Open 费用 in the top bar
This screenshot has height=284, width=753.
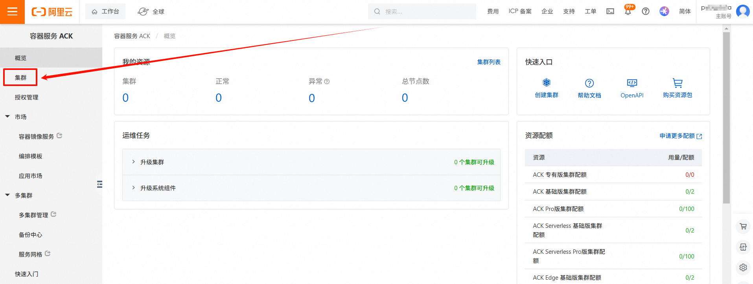(493, 11)
